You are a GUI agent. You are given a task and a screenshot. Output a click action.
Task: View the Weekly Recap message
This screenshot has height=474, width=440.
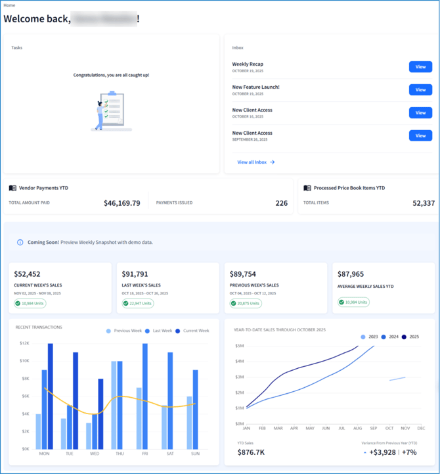[420, 67]
